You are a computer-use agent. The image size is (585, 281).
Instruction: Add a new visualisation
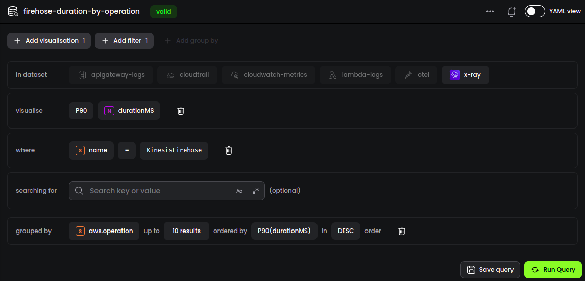pos(49,41)
